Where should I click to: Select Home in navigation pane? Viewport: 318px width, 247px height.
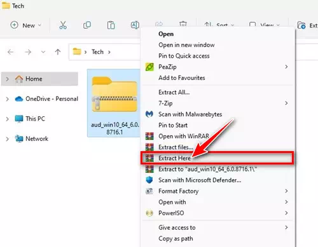pos(39,79)
